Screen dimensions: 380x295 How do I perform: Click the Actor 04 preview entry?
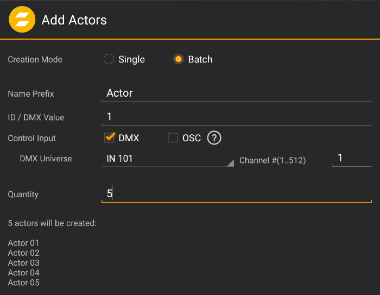[x=23, y=273]
